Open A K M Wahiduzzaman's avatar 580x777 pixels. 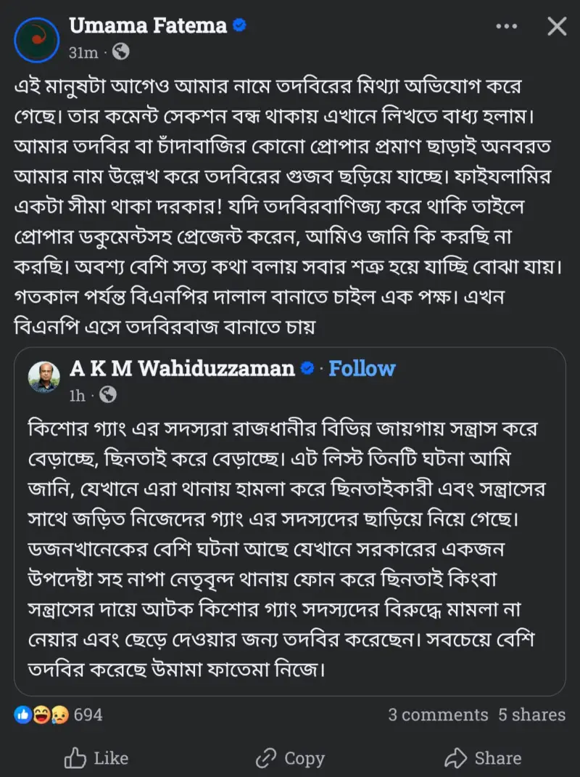click(44, 377)
